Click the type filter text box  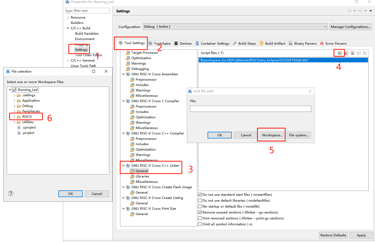tap(87, 11)
